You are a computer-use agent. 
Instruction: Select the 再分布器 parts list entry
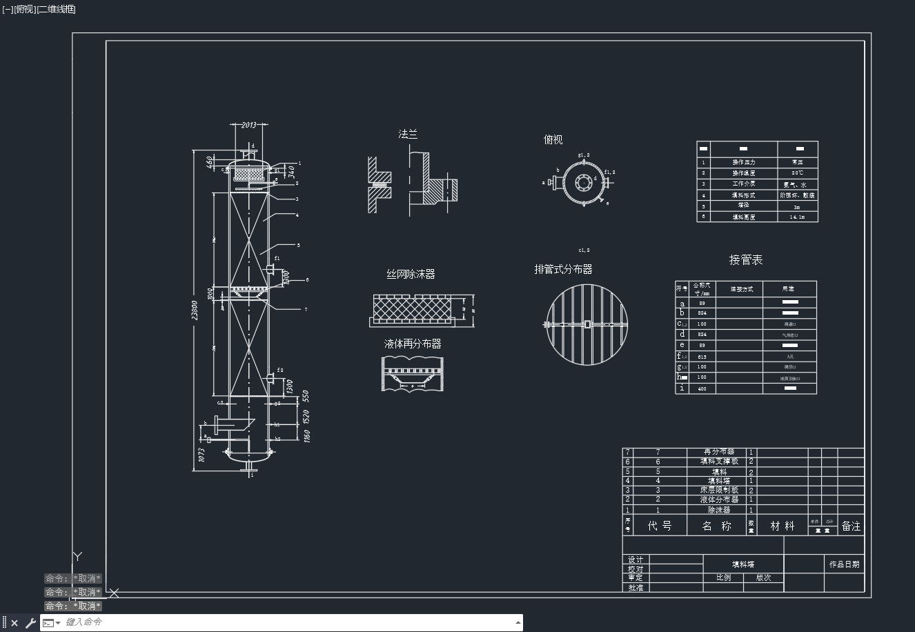[719, 452]
